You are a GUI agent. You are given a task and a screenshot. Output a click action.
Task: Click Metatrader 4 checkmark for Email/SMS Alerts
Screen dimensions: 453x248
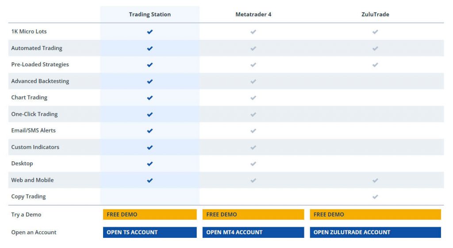coord(253,131)
